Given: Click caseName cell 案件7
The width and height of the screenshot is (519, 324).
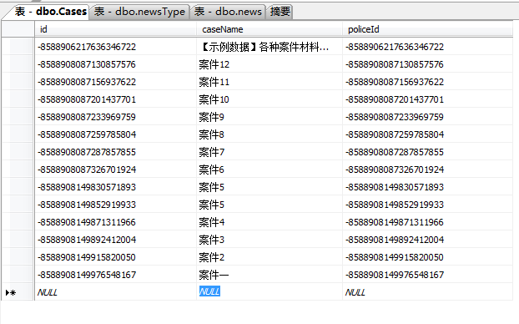Looking at the screenshot, I should pyautogui.click(x=270, y=152).
